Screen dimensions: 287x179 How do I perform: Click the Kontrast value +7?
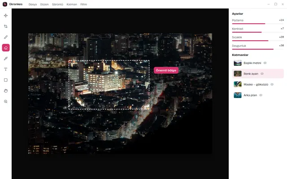pos(282,29)
